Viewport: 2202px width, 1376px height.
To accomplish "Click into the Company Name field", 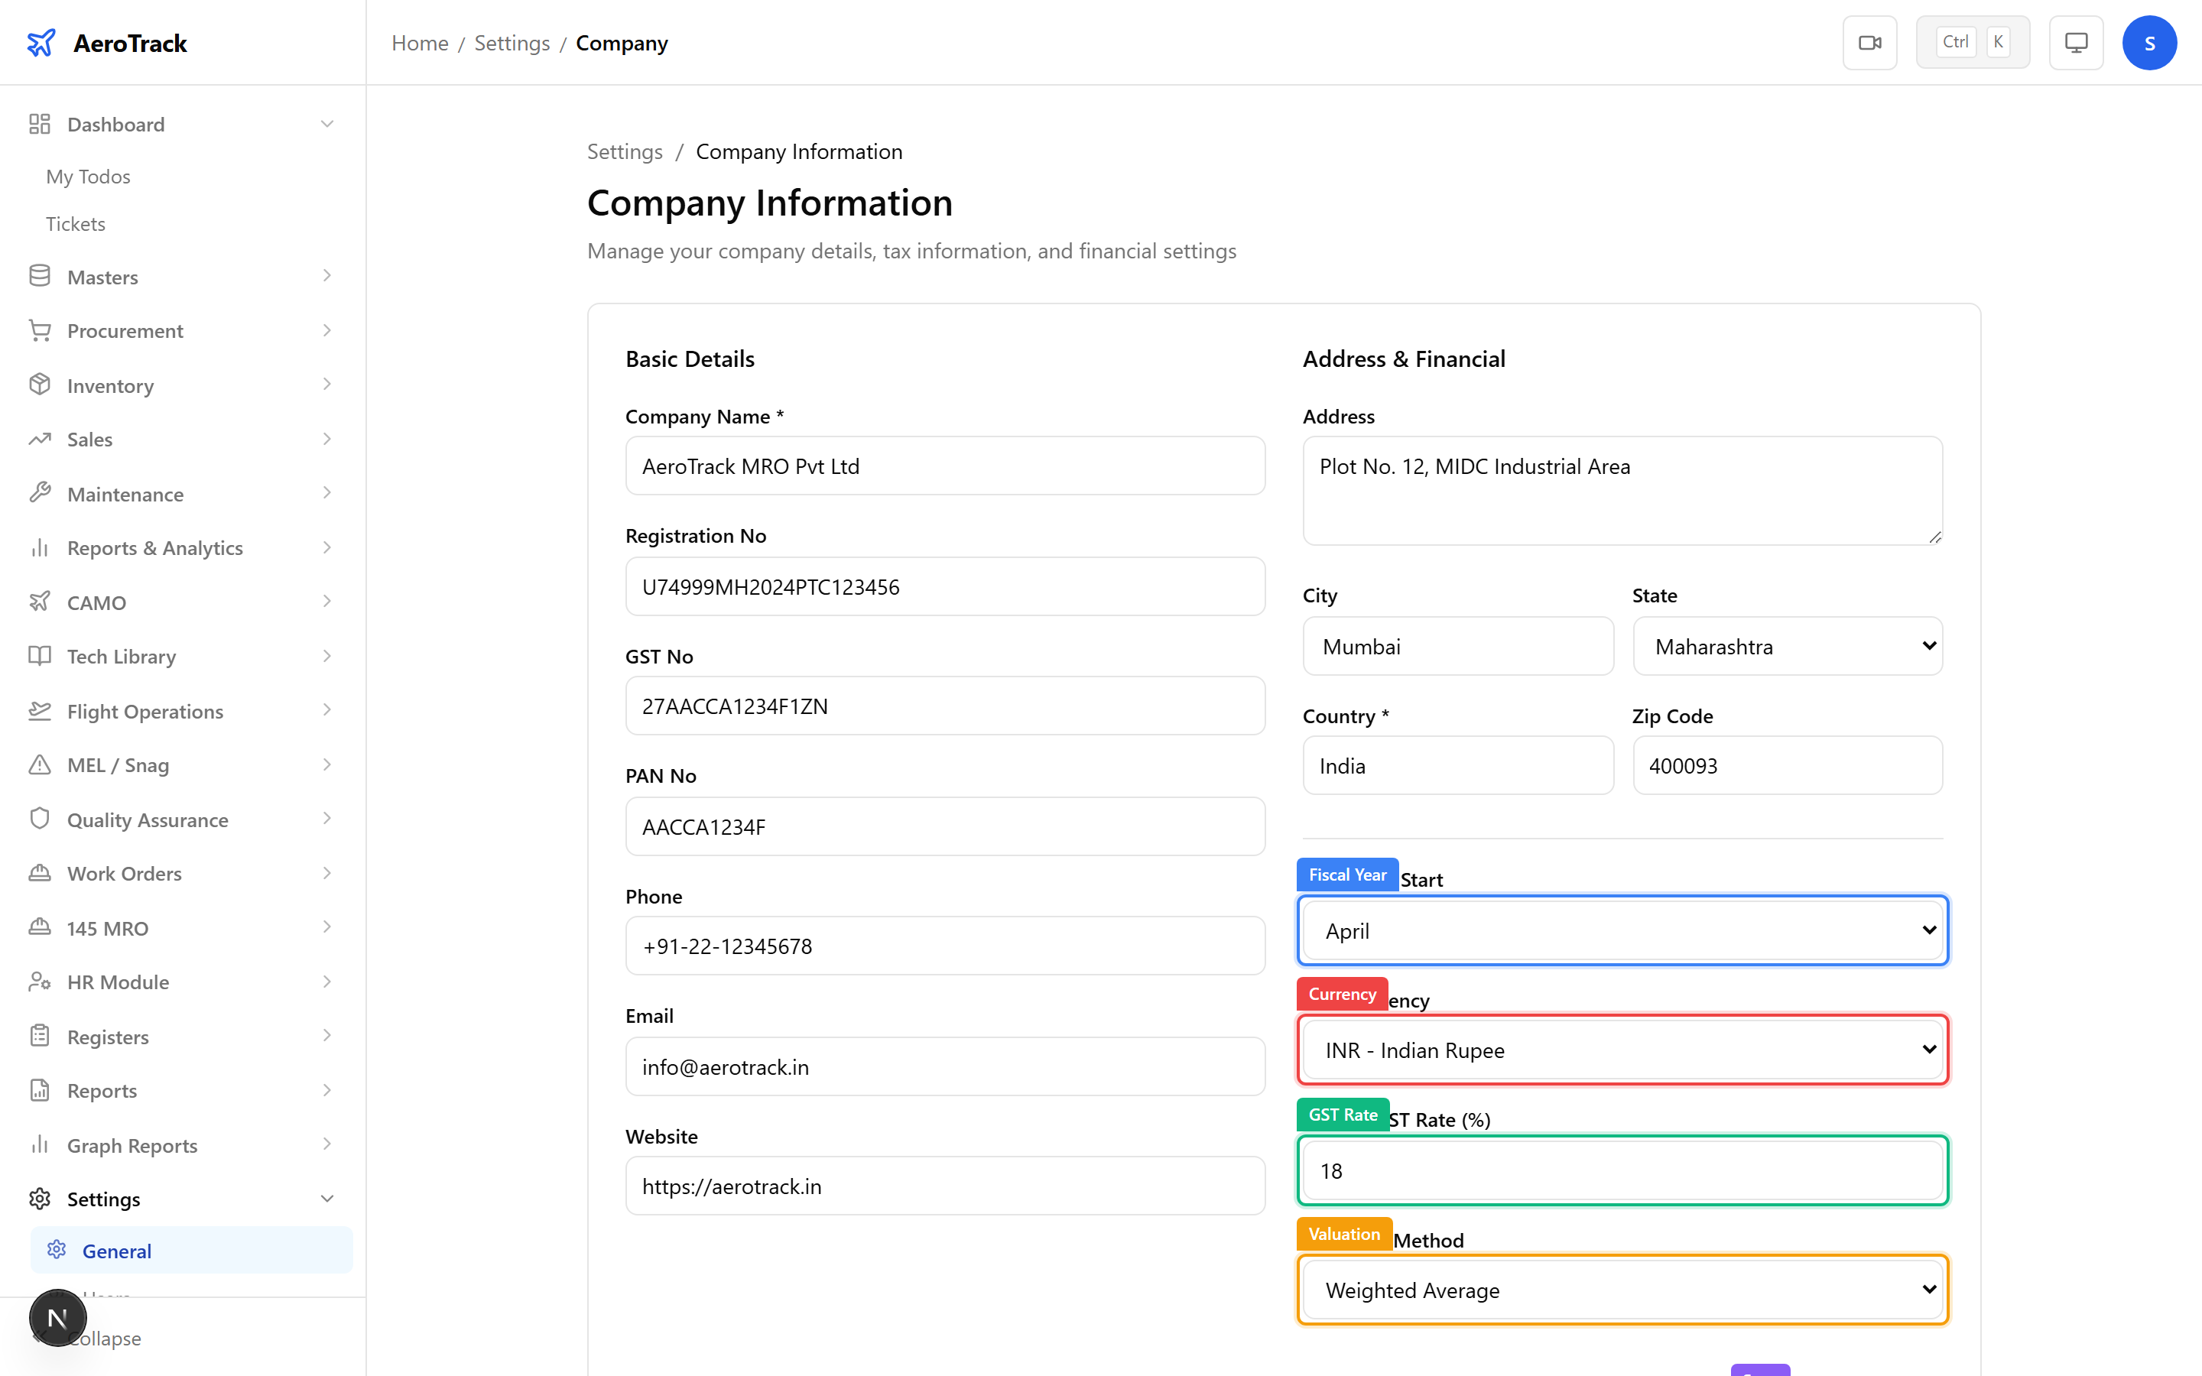I will [x=944, y=466].
